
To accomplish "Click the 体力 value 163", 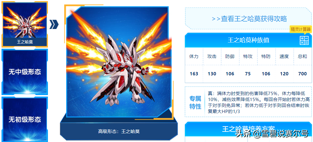I will [194, 74].
